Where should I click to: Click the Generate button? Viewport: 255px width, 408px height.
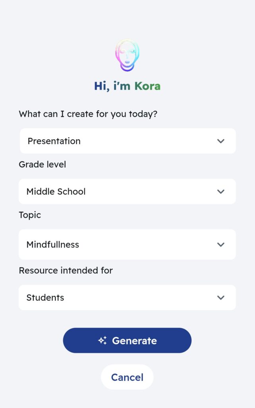coord(127,340)
